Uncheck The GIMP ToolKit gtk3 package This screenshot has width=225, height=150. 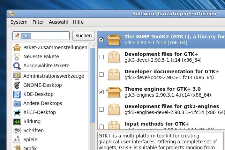coord(101,39)
